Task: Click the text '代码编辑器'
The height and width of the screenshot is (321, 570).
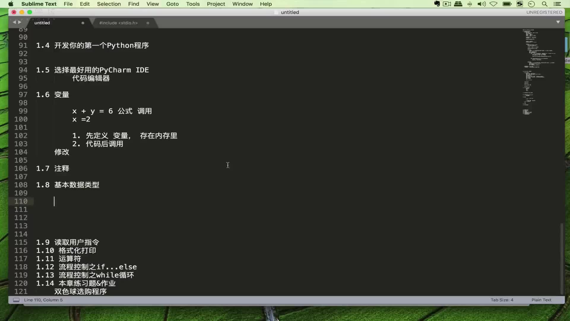Action: click(91, 78)
